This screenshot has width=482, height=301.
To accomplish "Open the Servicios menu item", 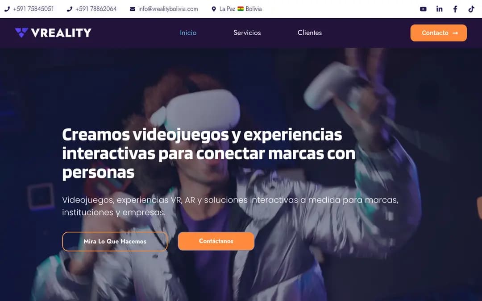I will point(247,33).
